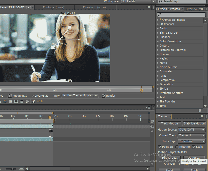Open the Track Type dropdown
The width and height of the screenshot is (208, 171).
(x=192, y=141)
